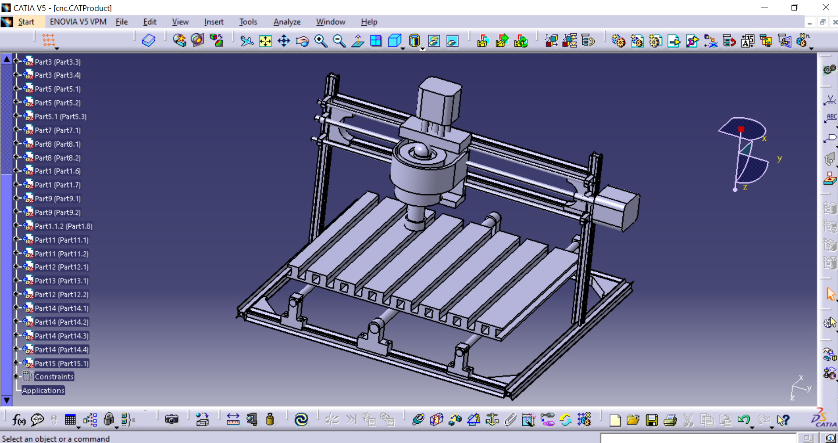Select Part14 (Part14.3) in the tree
This screenshot has height=443, width=838.
pos(62,336)
